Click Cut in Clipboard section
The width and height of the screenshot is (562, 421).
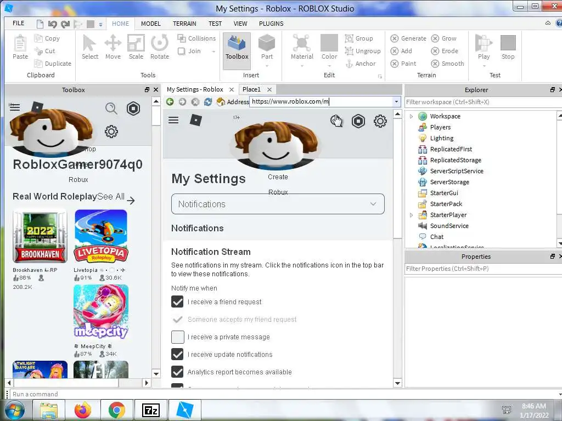pos(44,51)
